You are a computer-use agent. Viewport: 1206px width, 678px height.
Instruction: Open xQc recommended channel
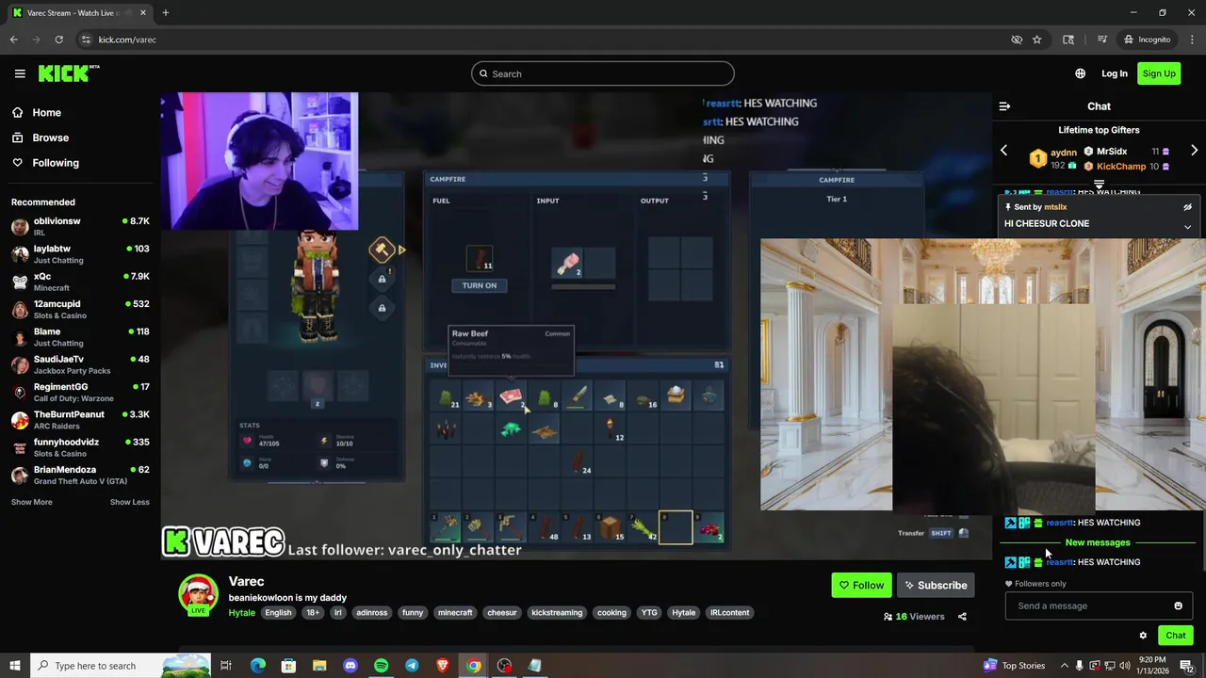point(80,282)
